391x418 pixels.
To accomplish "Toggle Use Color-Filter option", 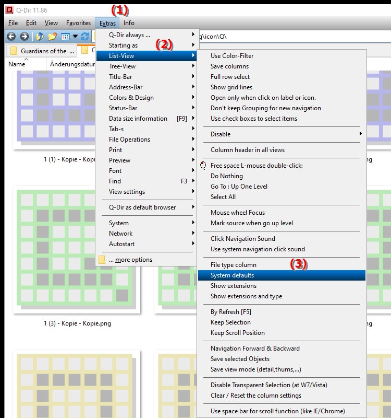I will pos(282,56).
